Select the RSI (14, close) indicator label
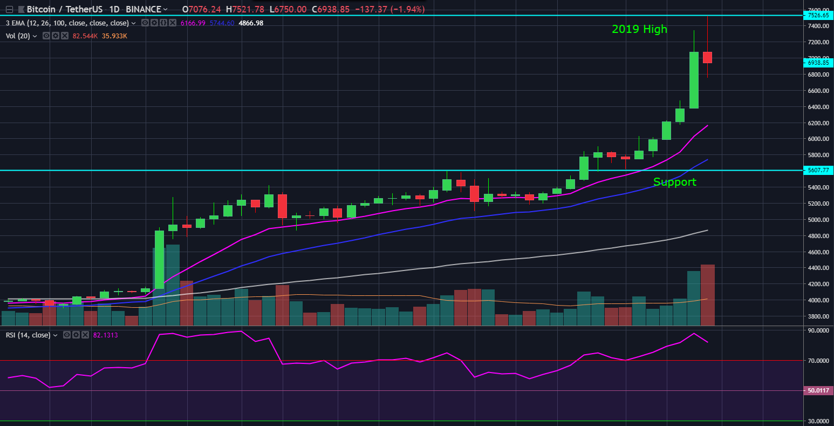 28,335
